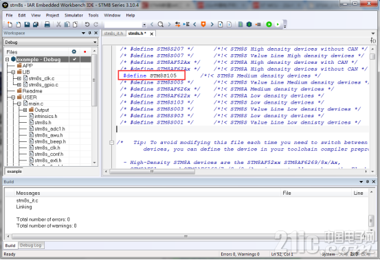Open the toolbar search combo box dropdown
Screen dimensions: 380x260
tap(144, 25)
